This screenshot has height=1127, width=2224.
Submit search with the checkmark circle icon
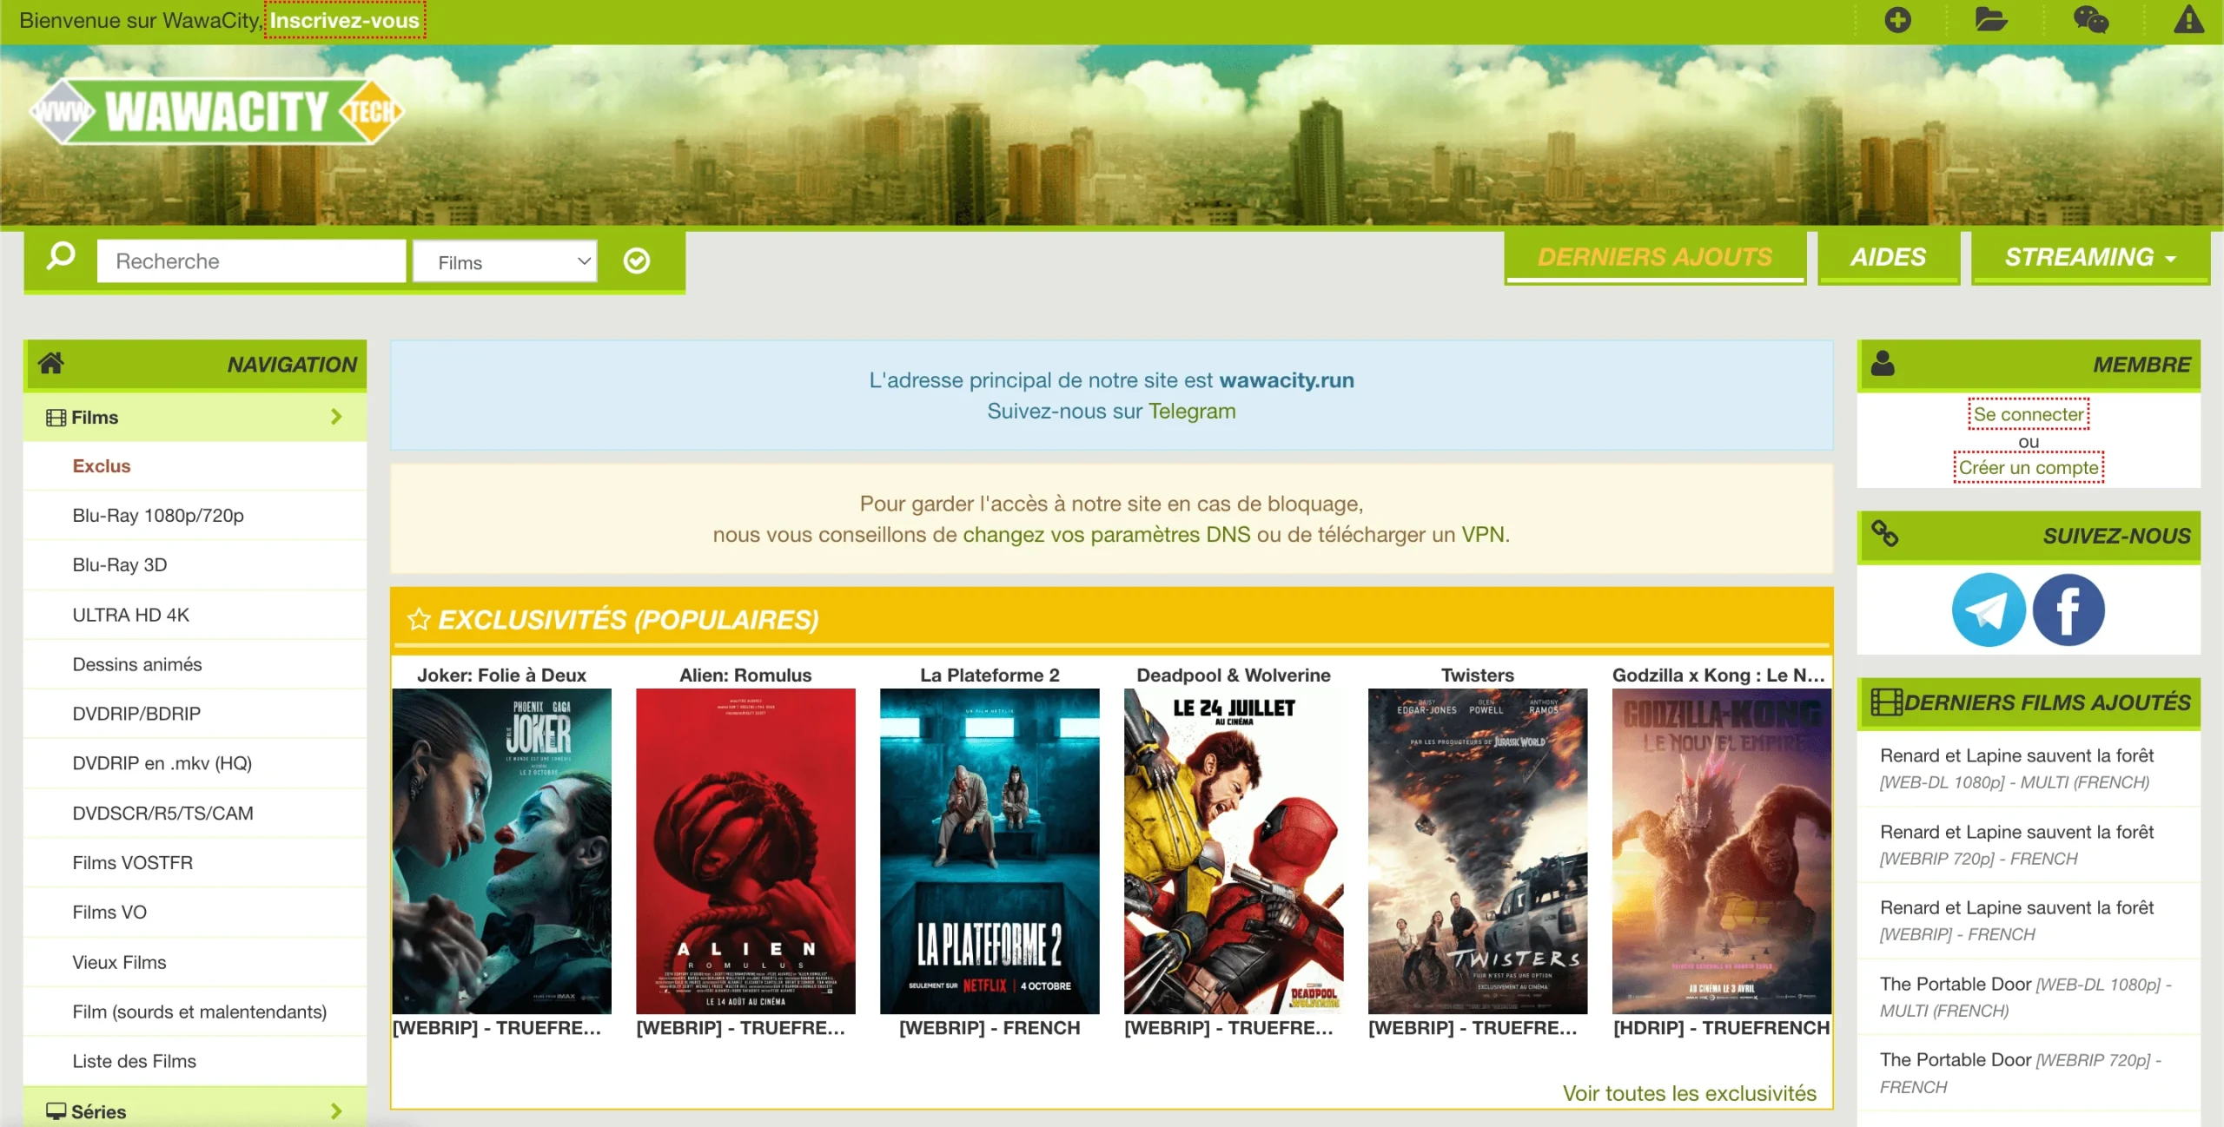pos(637,260)
